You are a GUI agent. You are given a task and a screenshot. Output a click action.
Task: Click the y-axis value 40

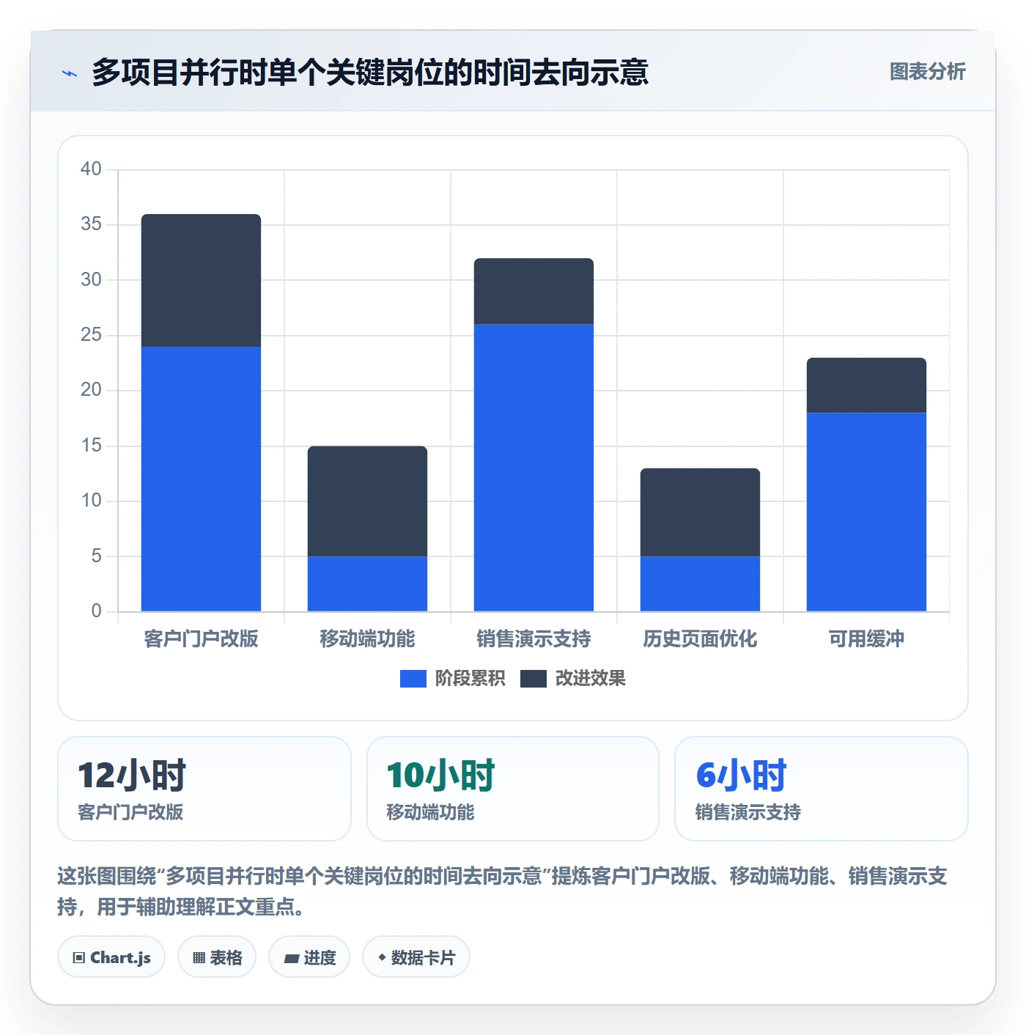[91, 169]
